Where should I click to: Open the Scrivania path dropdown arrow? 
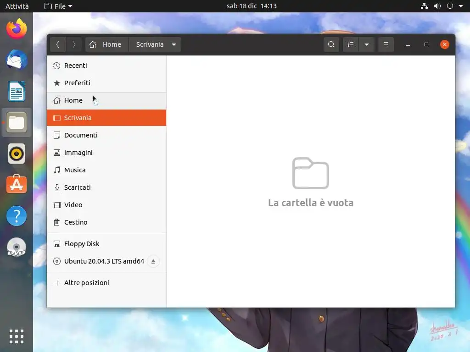174,44
